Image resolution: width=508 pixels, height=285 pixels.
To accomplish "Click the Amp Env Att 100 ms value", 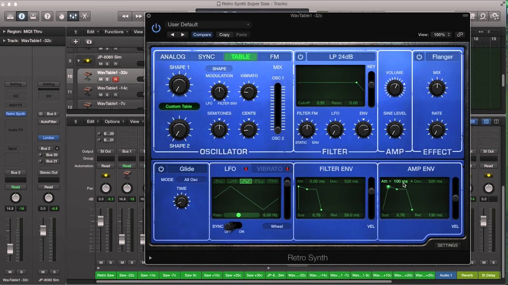I will pos(400,181).
